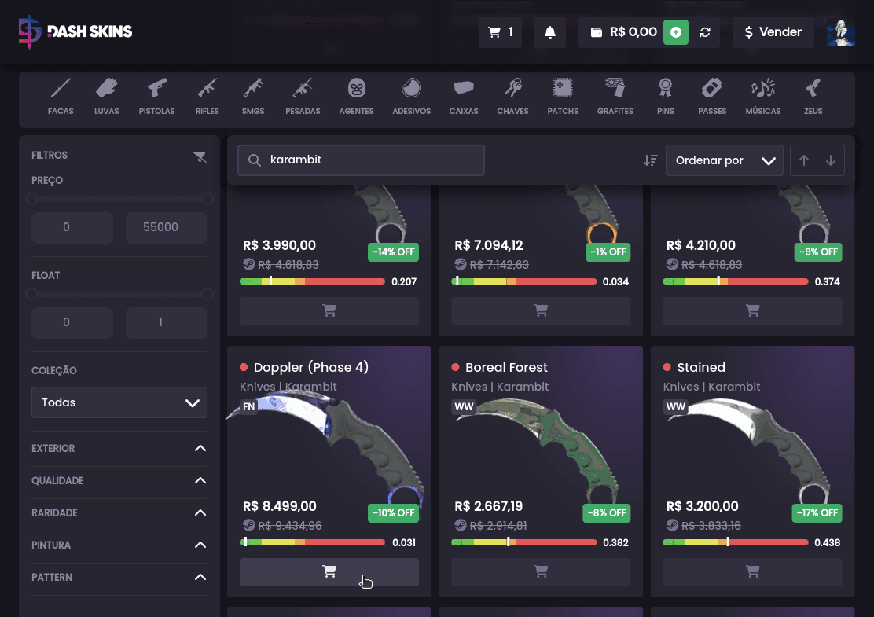Open the Pistolas category

pos(156,97)
